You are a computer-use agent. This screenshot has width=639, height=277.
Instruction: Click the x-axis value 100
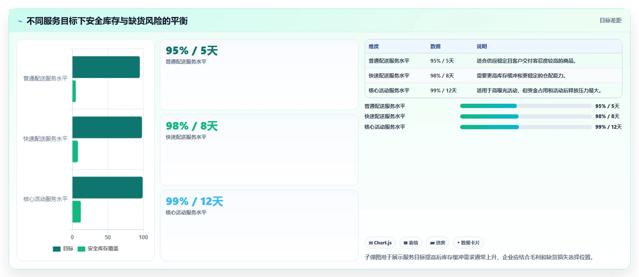click(x=143, y=238)
